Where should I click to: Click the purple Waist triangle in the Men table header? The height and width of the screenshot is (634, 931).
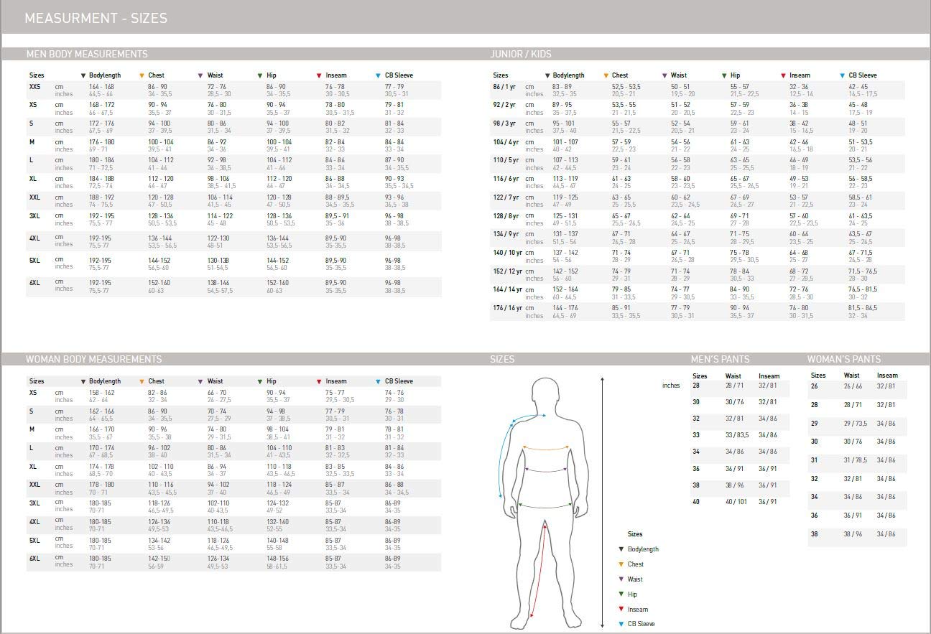[200, 75]
